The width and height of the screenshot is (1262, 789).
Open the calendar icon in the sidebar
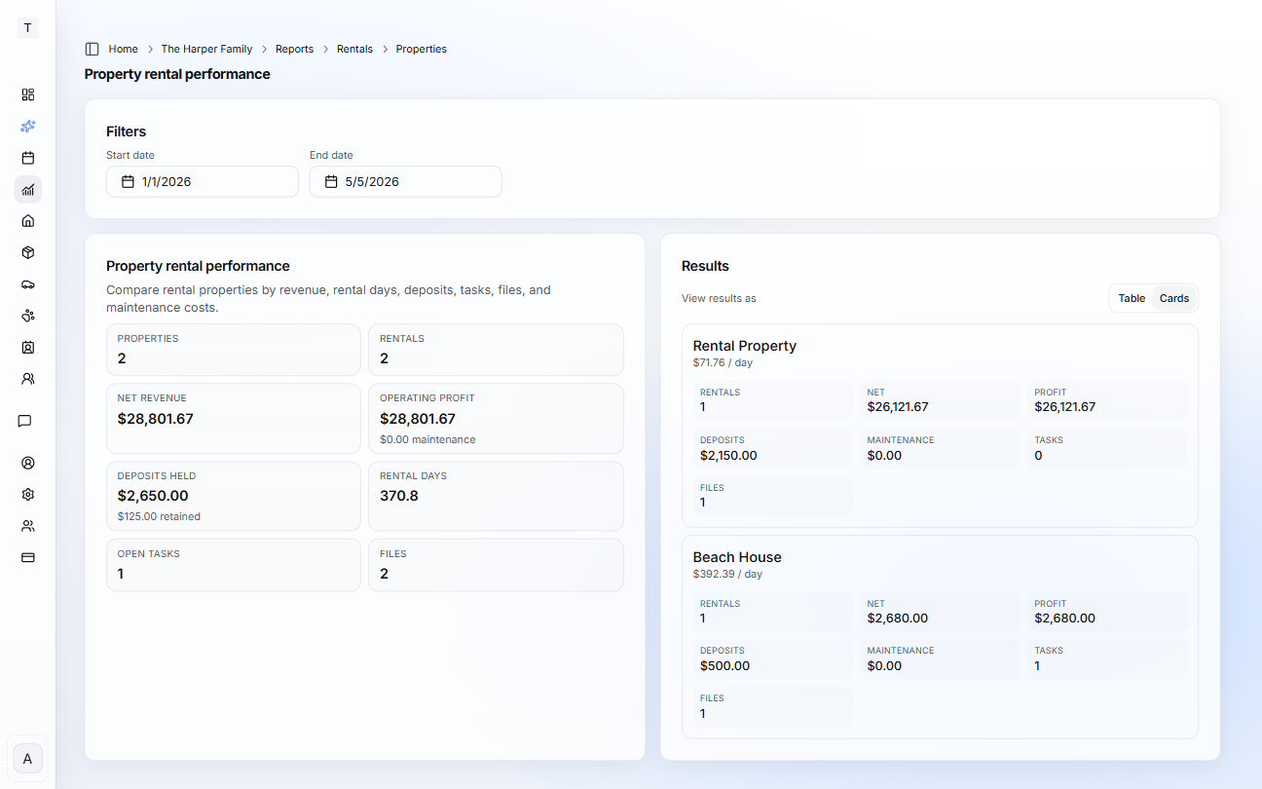click(x=28, y=158)
